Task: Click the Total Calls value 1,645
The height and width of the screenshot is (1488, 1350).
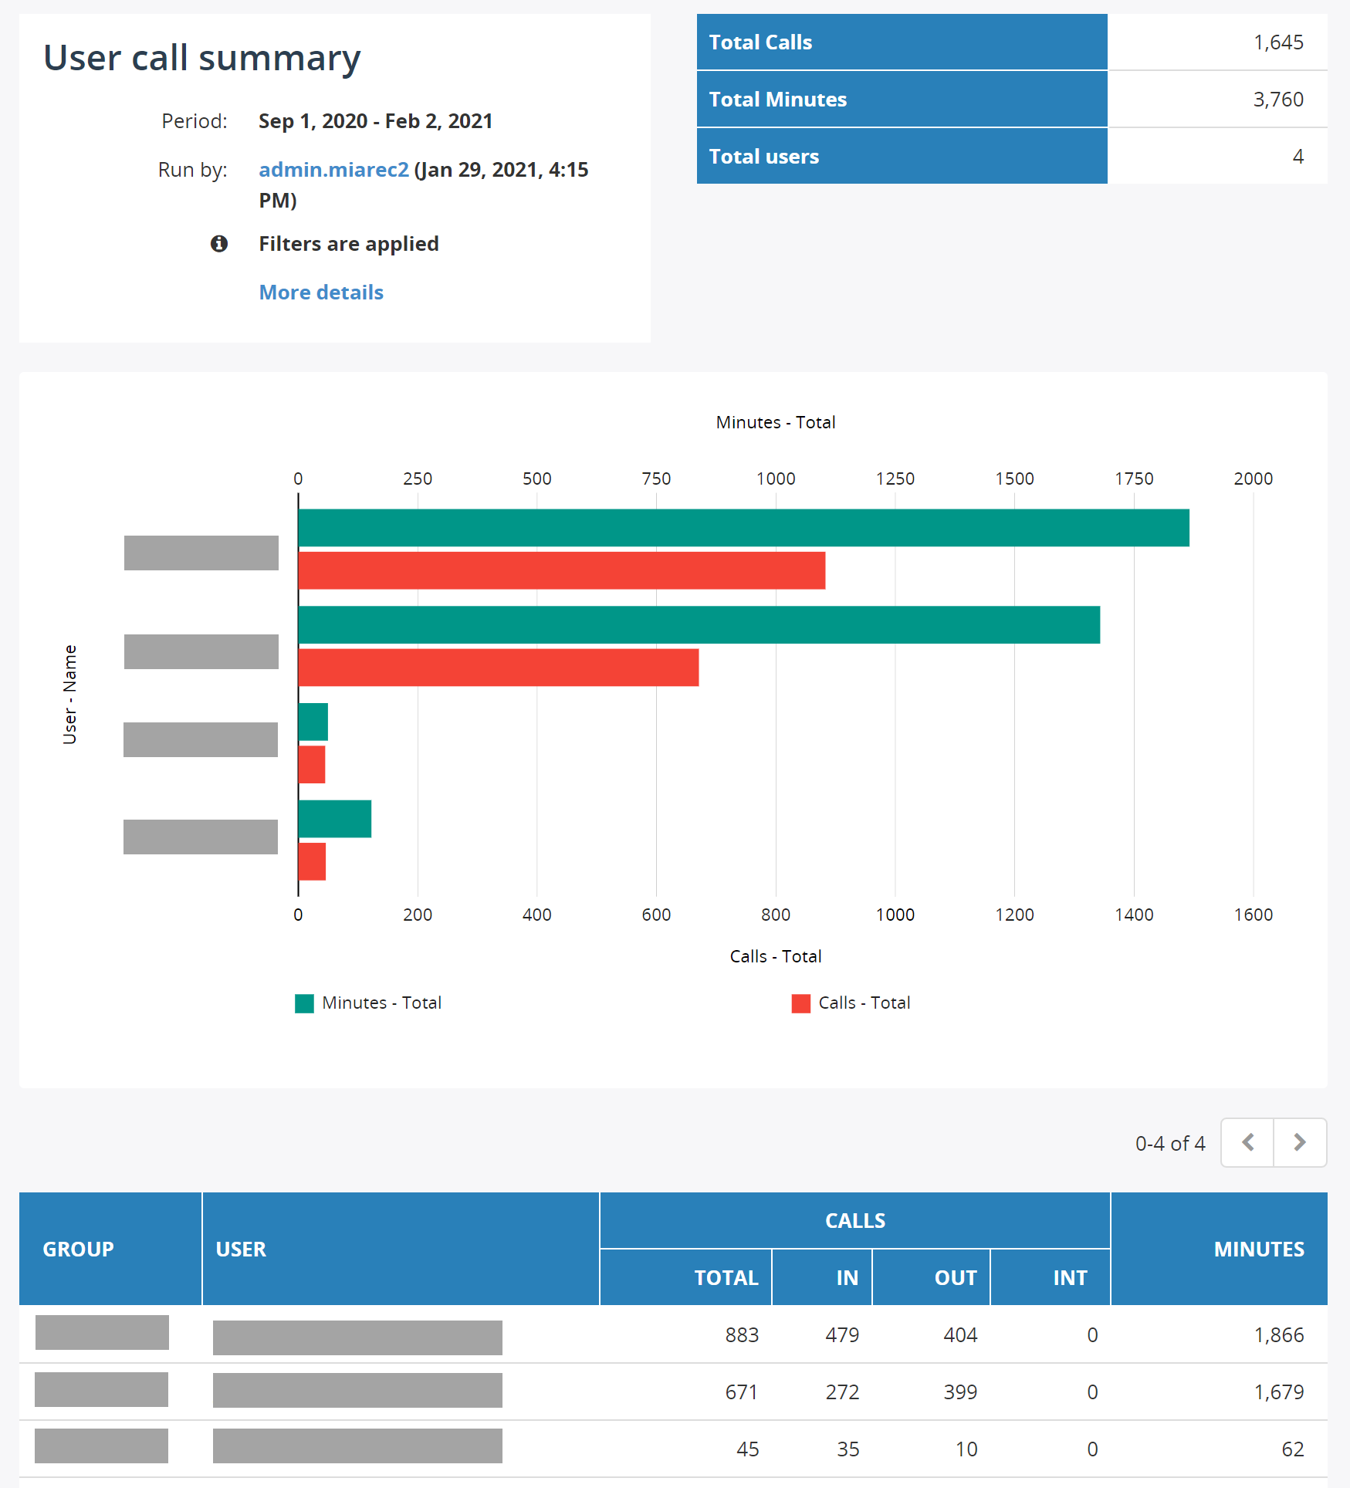Action: 1278,42
